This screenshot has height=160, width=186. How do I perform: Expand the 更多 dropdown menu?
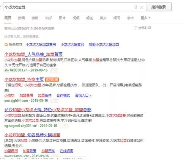pos(145,18)
